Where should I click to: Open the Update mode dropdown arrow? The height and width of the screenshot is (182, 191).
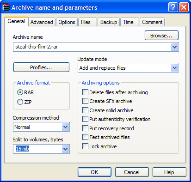tap(175, 68)
